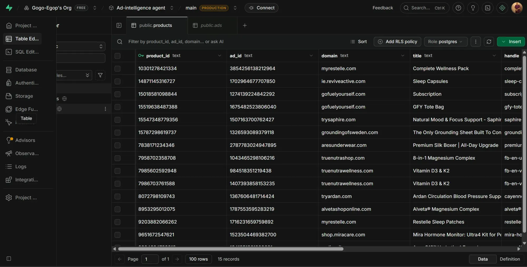Open the 100 rows page size dropdown

[198, 259]
